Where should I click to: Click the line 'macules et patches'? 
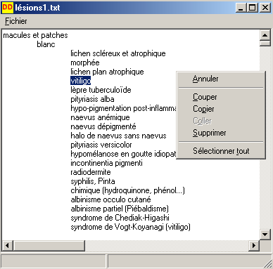[x=35, y=35]
